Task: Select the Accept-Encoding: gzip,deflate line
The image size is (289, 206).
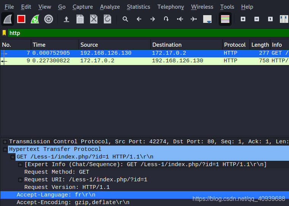Action: tap(73, 203)
